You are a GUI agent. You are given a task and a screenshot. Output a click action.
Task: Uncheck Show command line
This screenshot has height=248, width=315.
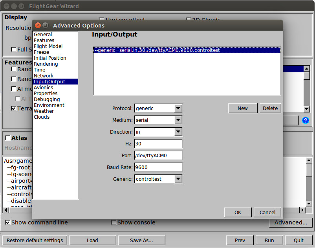8,222
